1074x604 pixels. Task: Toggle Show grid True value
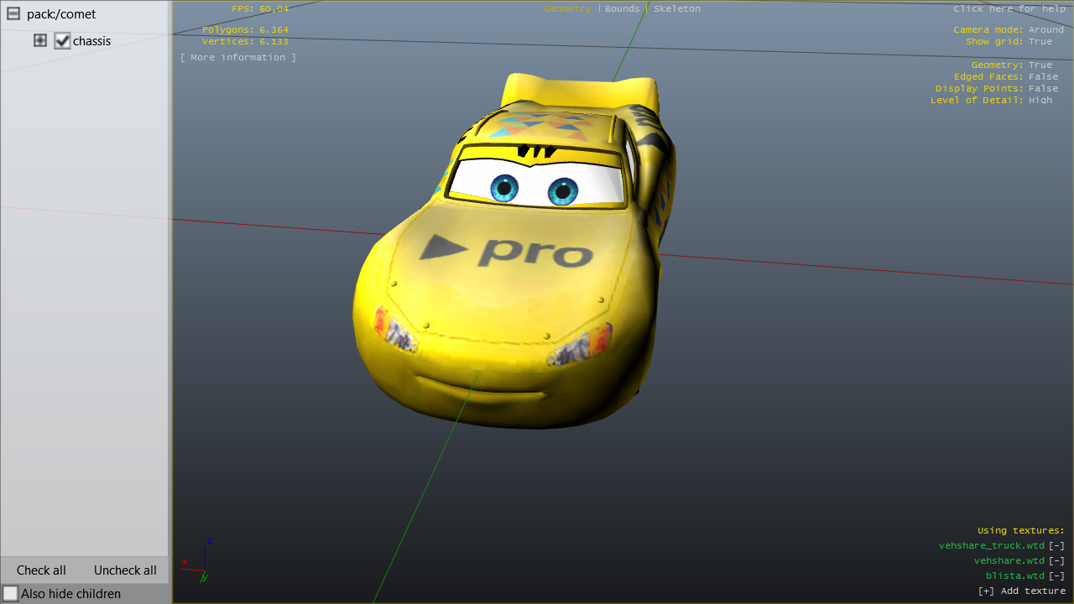[1040, 41]
